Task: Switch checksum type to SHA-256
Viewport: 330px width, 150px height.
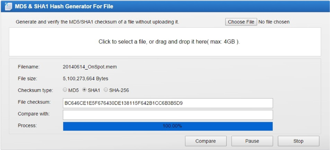Action: pyautogui.click(x=106, y=90)
